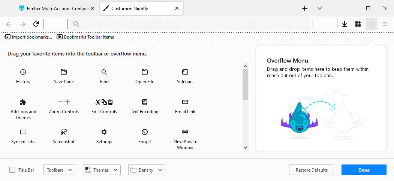Close the Firefox Multi-Account Containers tab

tap(93, 8)
